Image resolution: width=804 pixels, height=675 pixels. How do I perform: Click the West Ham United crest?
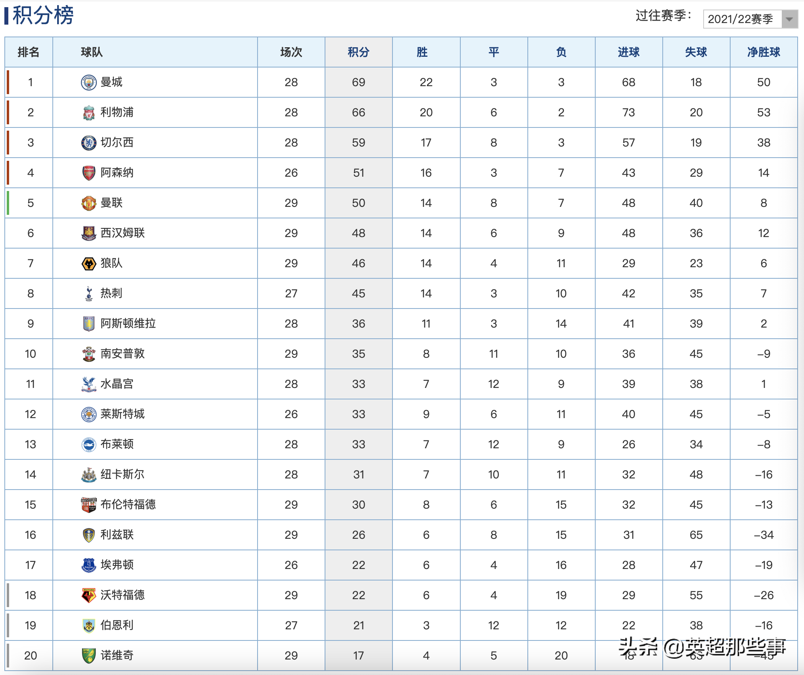pyautogui.click(x=88, y=233)
